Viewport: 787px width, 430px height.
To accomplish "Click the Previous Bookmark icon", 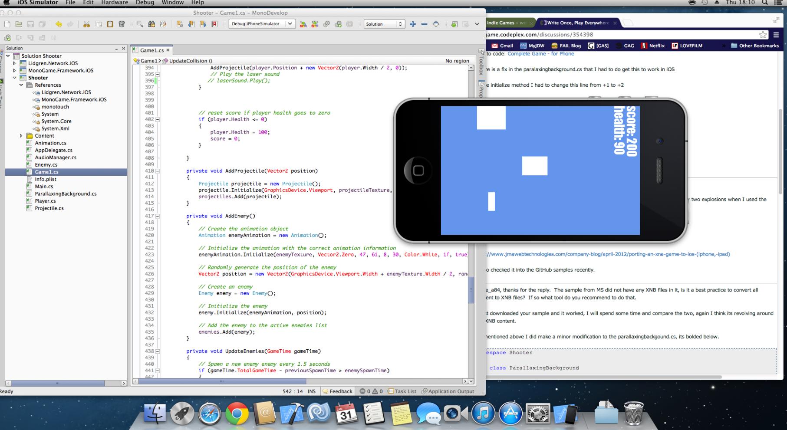I will click(191, 24).
